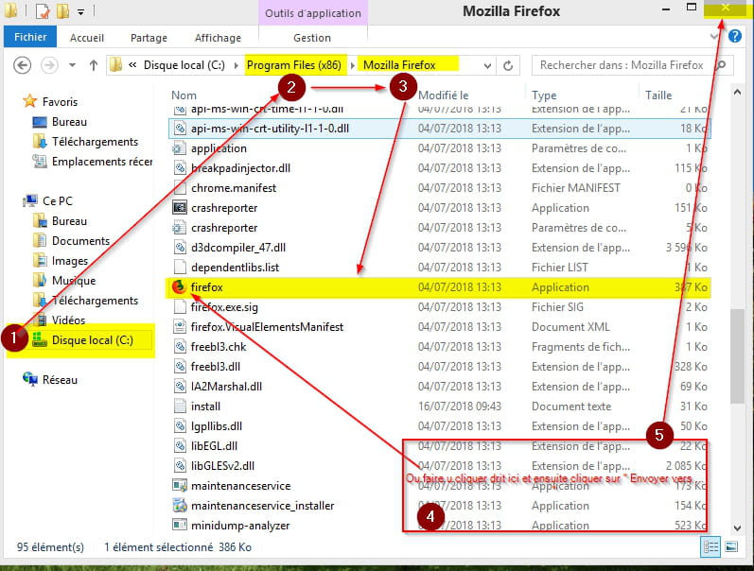Image resolution: width=754 pixels, height=571 pixels.
Task: Open Emplacements récents in the sidebar
Action: pos(102,162)
